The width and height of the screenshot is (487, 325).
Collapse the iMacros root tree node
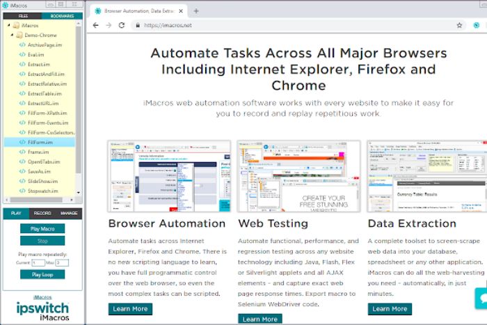8,25
